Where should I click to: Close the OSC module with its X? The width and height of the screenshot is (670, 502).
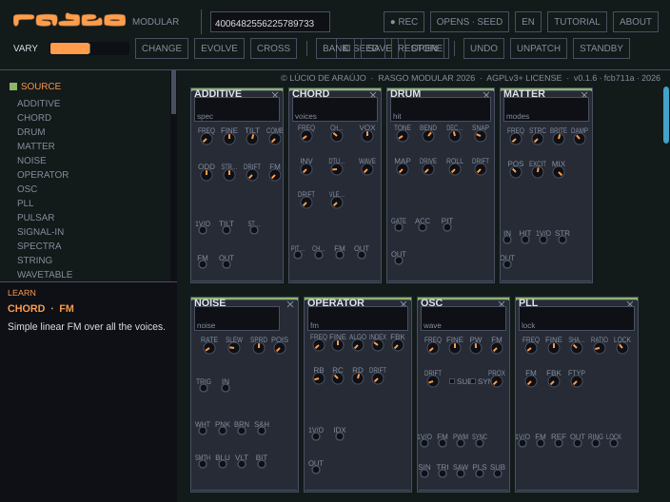[x=502, y=304]
